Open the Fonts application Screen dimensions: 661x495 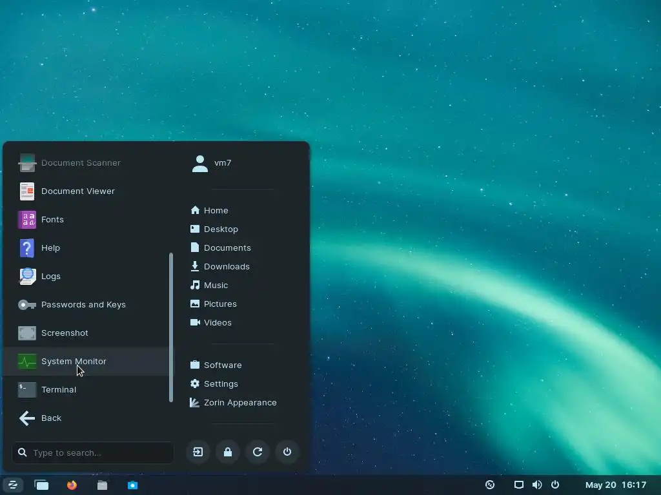[x=87, y=220]
